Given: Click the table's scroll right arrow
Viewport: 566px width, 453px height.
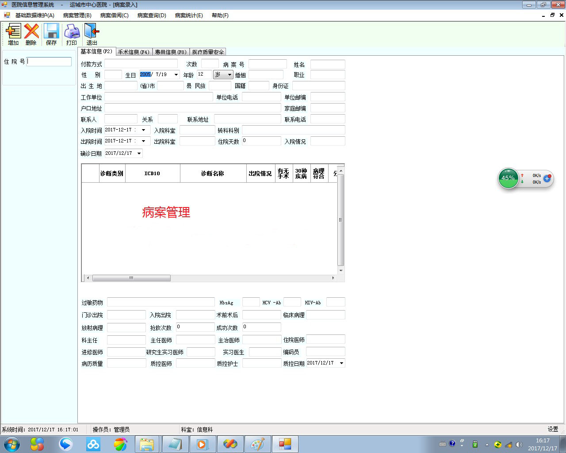Looking at the screenshot, I should [333, 278].
